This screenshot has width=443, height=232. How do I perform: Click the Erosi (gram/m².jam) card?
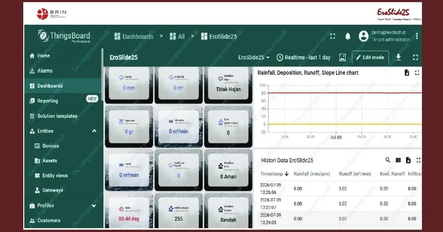point(228,126)
